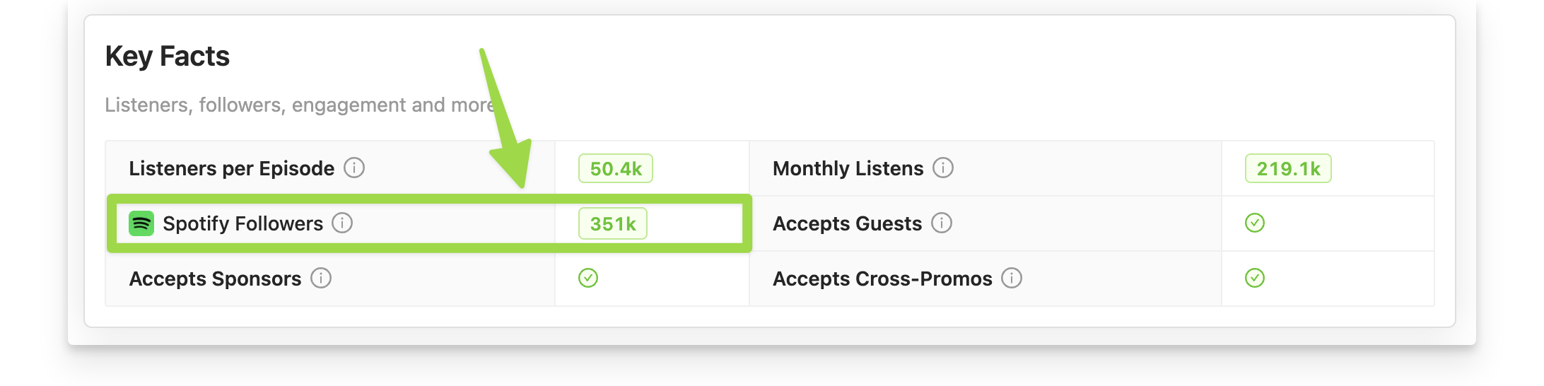This screenshot has height=386, width=1544.
Task: Click the green Spotify logo icon
Action: 141,223
